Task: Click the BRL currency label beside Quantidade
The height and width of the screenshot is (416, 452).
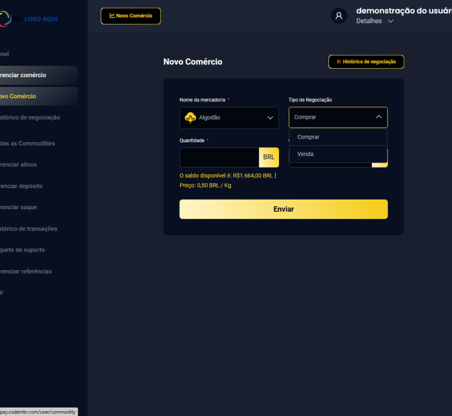Action: [x=269, y=157]
